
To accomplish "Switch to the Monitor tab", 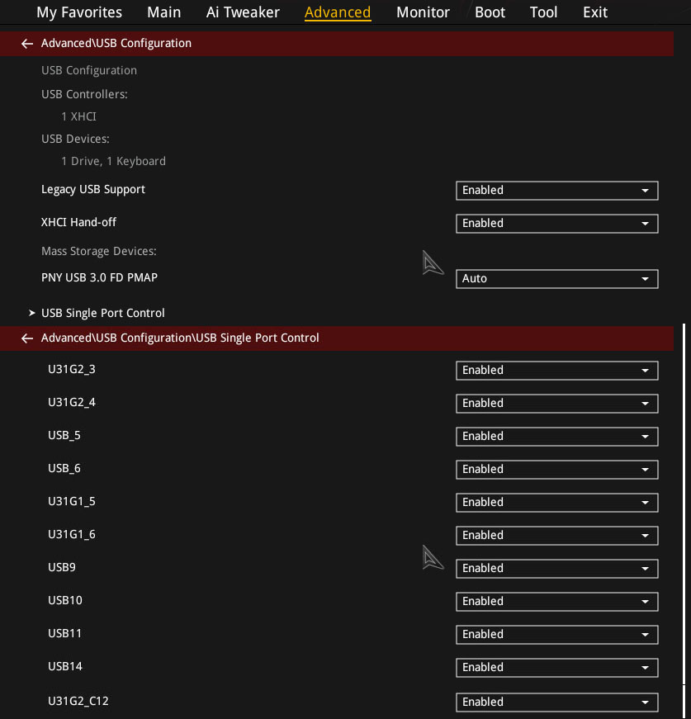I will tap(423, 12).
